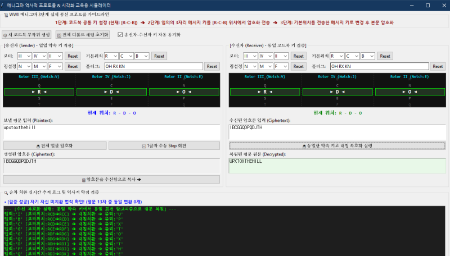Open sender ring setting dropdown F
The height and width of the screenshot is (256, 450).
point(55,66)
